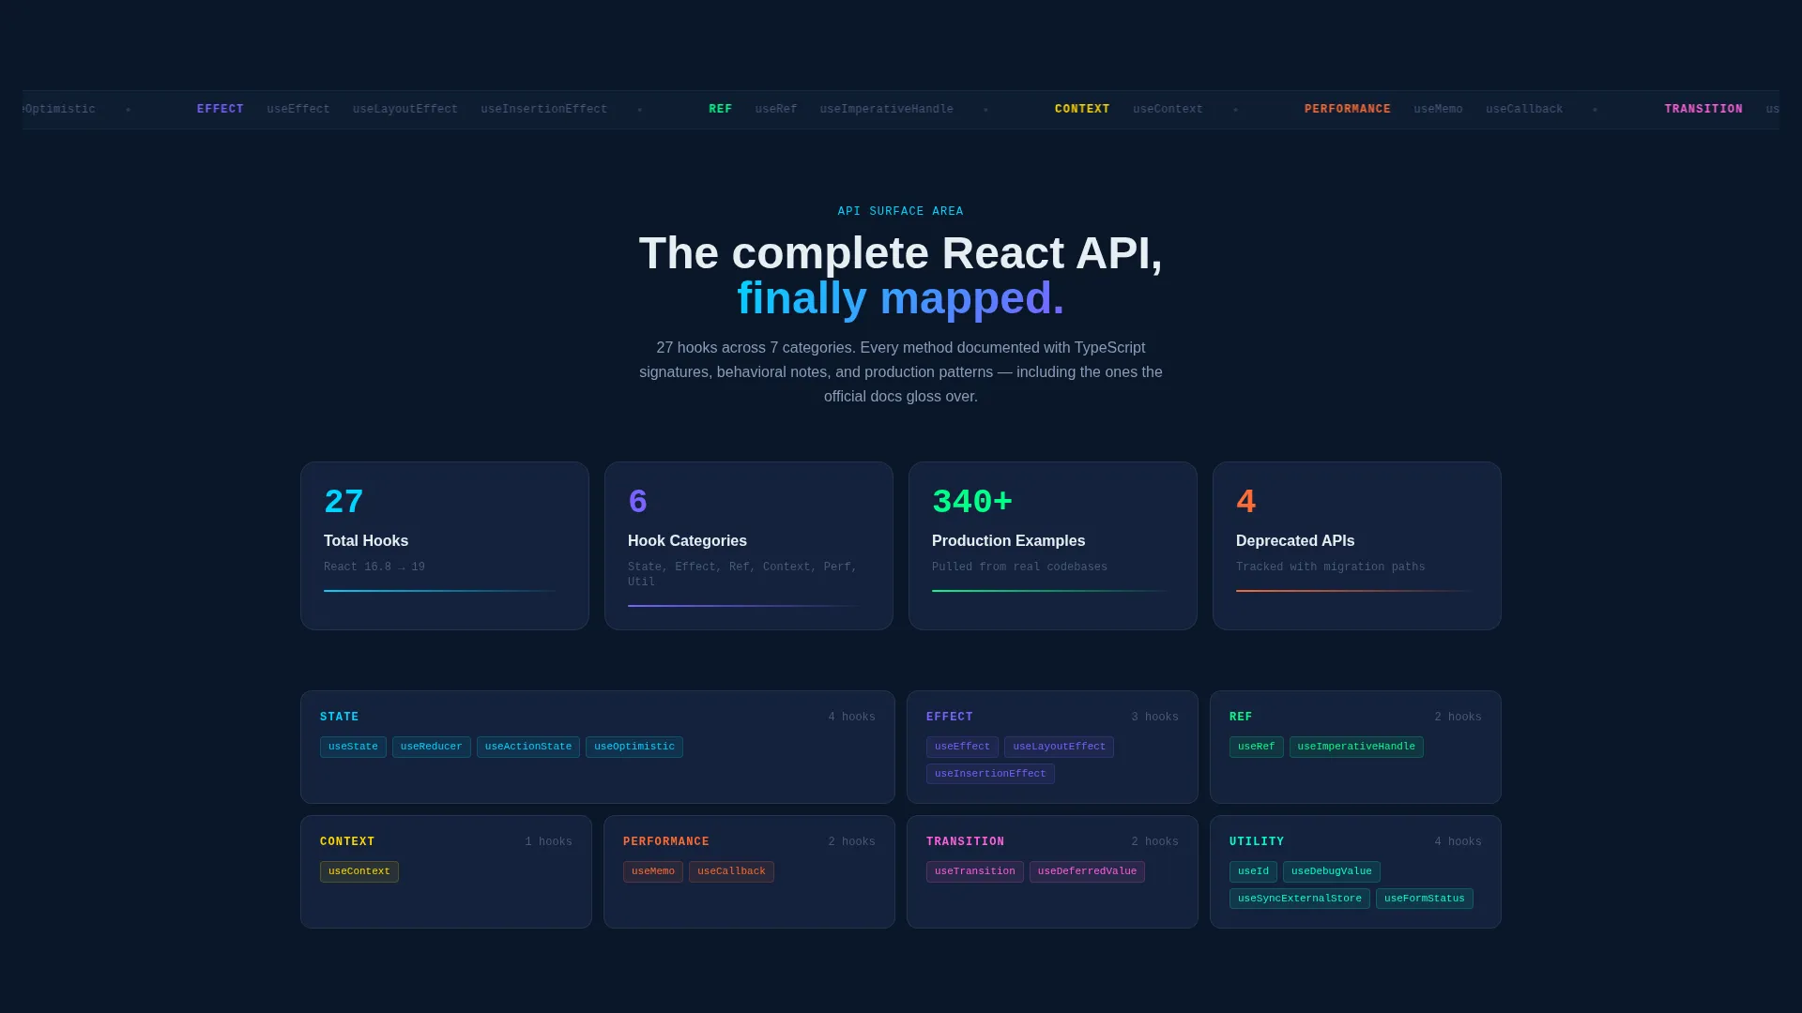The image size is (1802, 1013).
Task: Click '4 hooks' count in Utility card
Action: point(1458,841)
